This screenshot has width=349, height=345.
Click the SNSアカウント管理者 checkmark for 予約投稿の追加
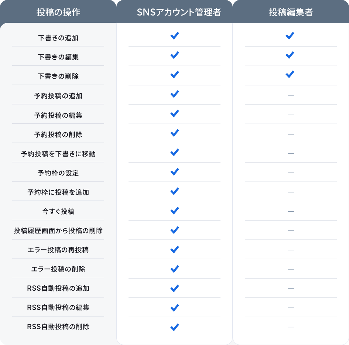(x=174, y=94)
